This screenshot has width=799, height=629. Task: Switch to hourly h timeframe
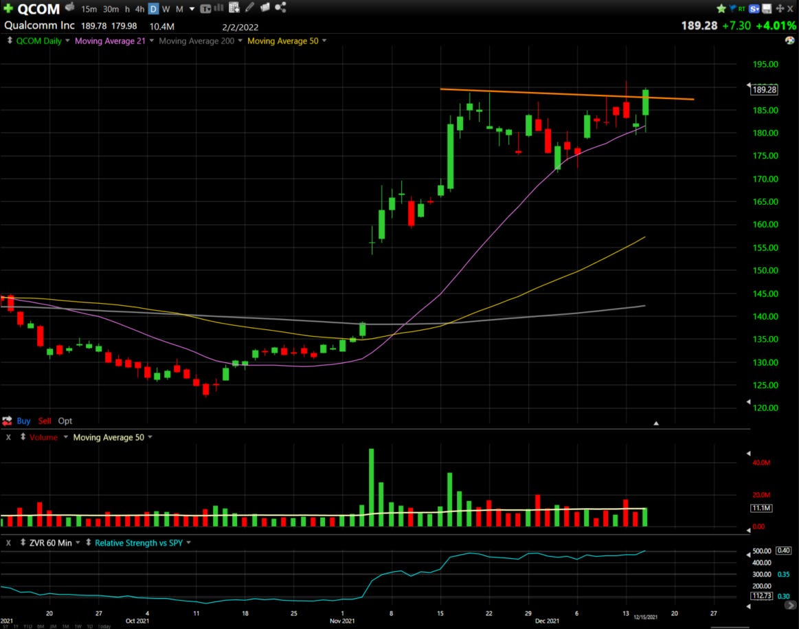tap(127, 9)
